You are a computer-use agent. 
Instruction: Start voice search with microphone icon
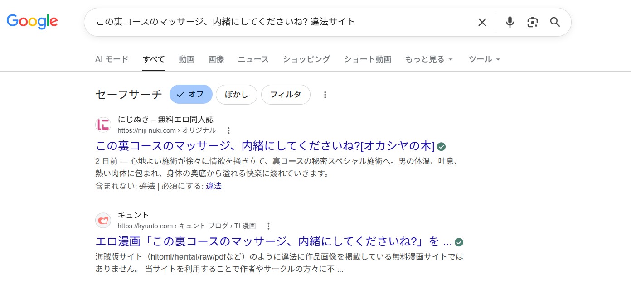510,22
